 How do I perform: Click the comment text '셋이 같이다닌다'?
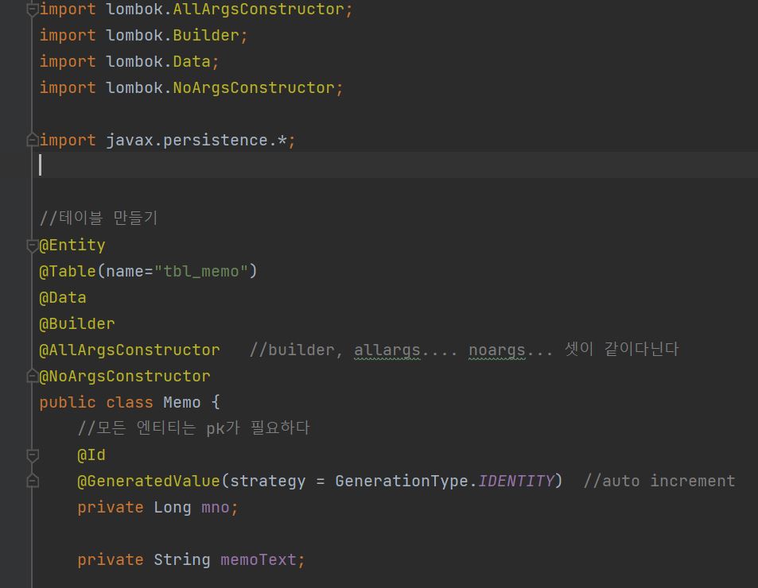point(622,349)
